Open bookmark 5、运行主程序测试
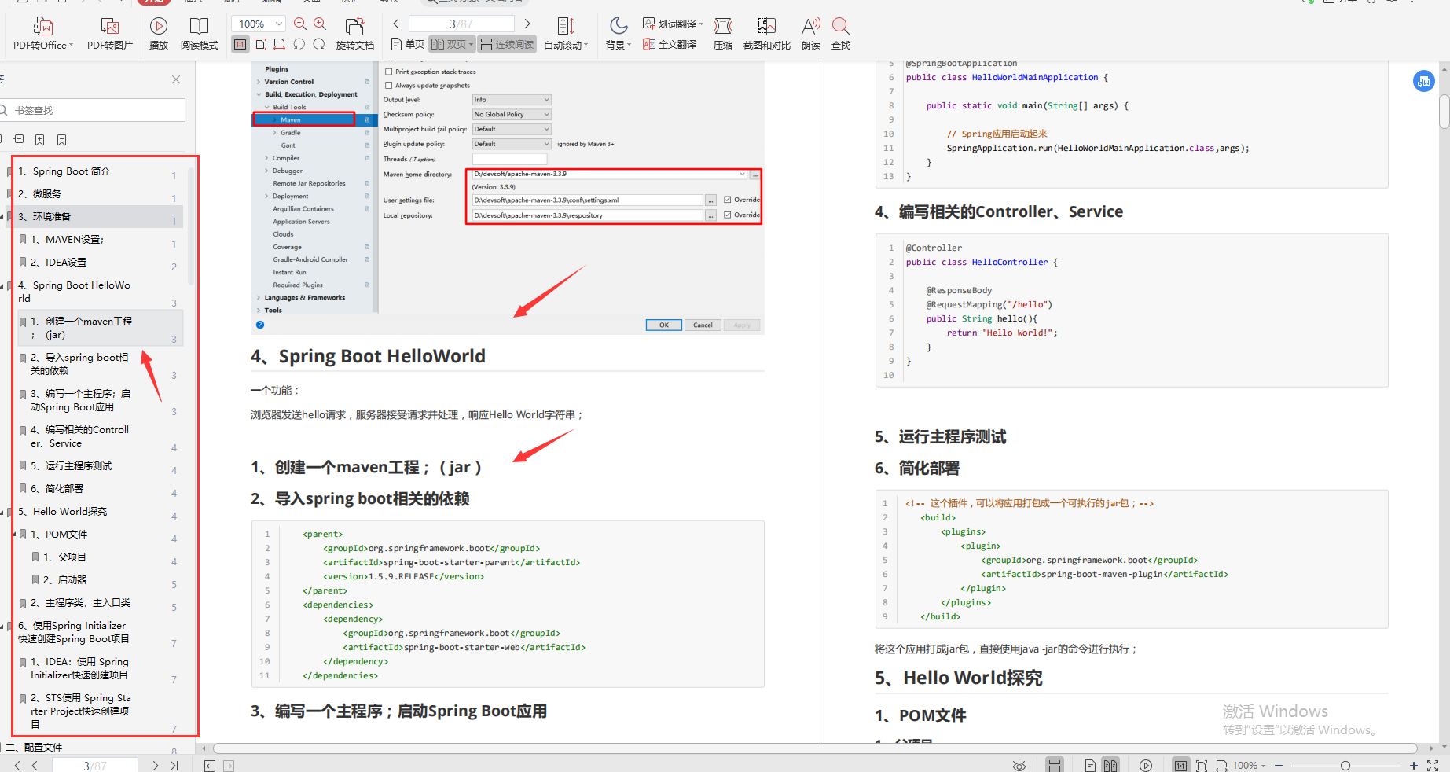Viewport: 1450px width, 772px height. [x=71, y=466]
